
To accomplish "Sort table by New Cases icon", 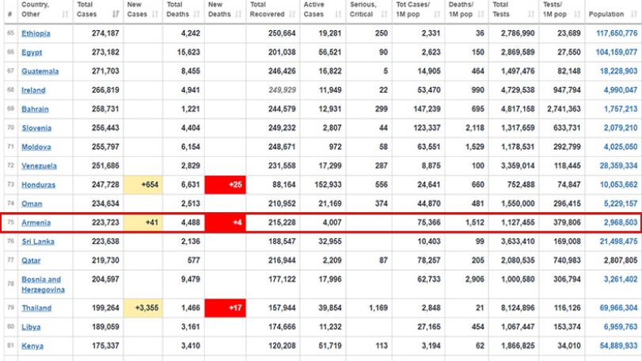I will point(155,14).
